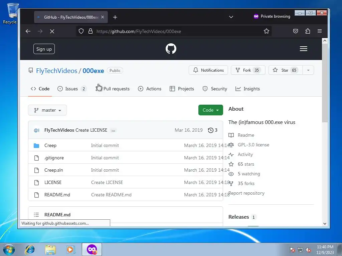Click the GitHub Octocat logo
The width and height of the screenshot is (342, 256).
point(171,49)
